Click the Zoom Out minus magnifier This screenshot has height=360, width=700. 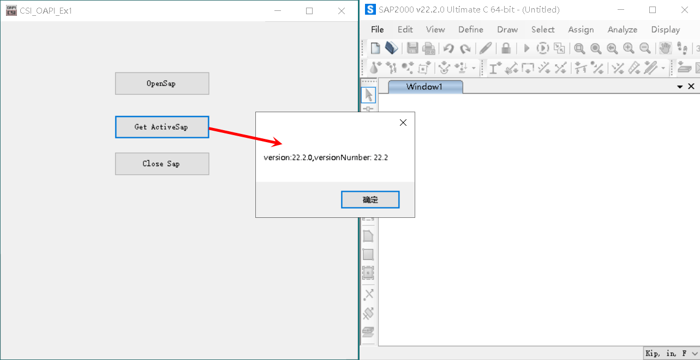tap(645, 48)
